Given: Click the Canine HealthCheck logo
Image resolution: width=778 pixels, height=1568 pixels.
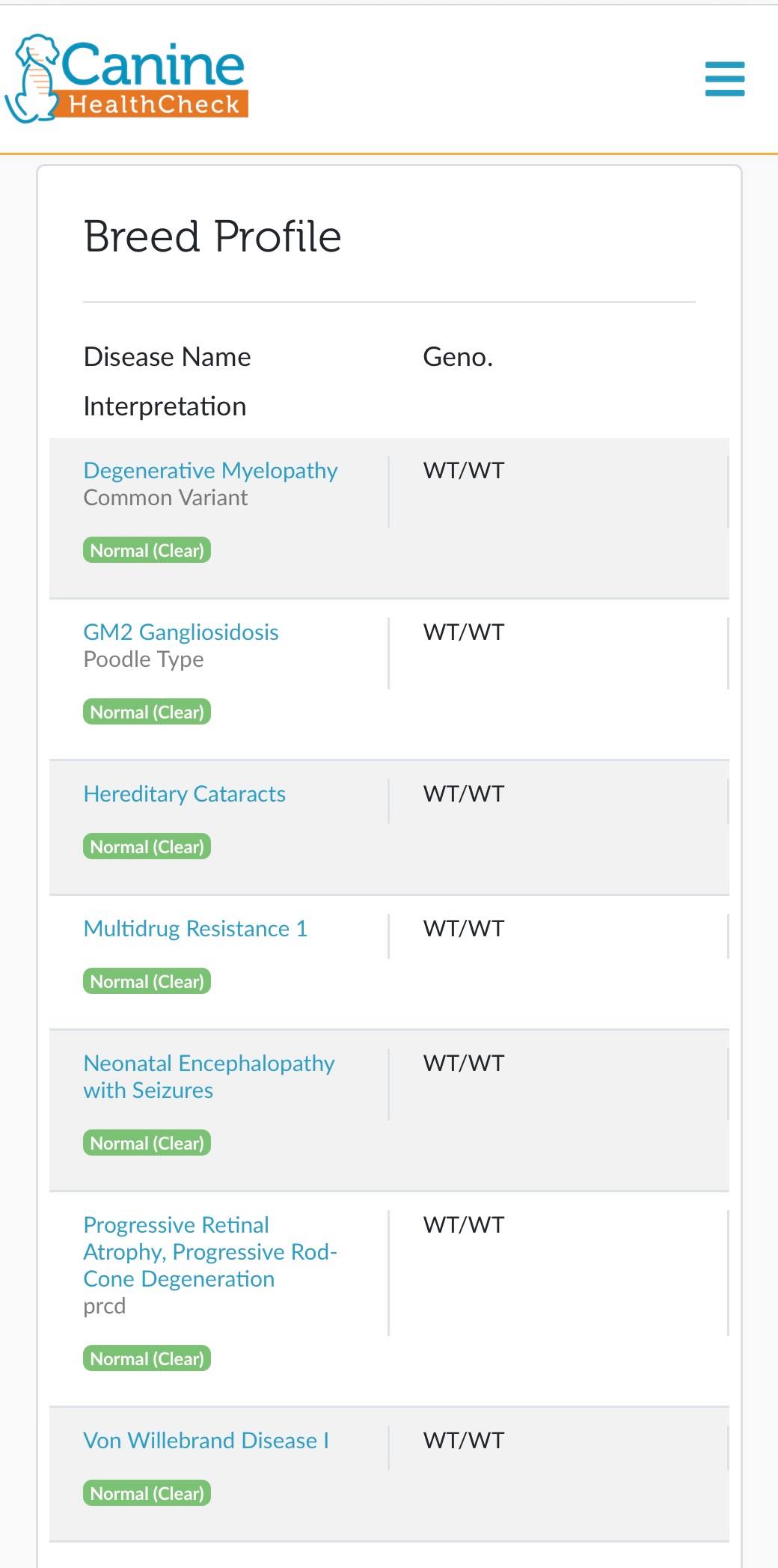Looking at the screenshot, I should click(x=127, y=79).
